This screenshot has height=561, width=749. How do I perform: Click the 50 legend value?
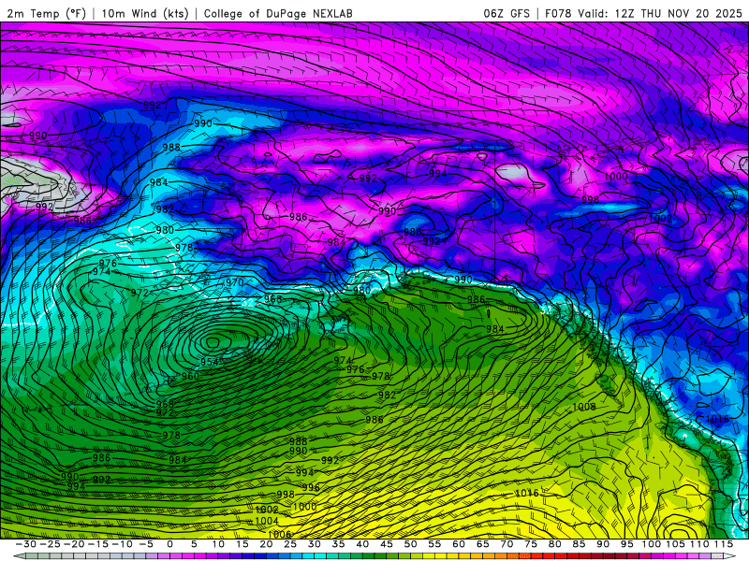pos(410,544)
